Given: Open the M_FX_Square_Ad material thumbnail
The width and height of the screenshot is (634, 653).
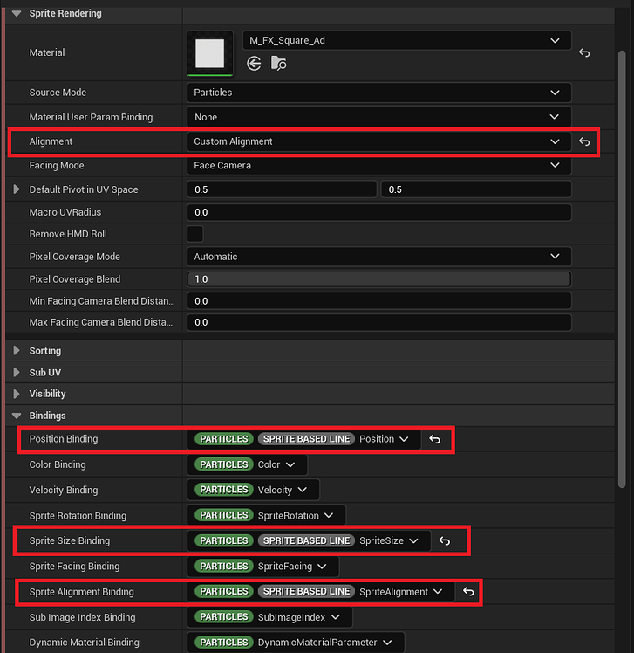Looking at the screenshot, I should click(210, 53).
